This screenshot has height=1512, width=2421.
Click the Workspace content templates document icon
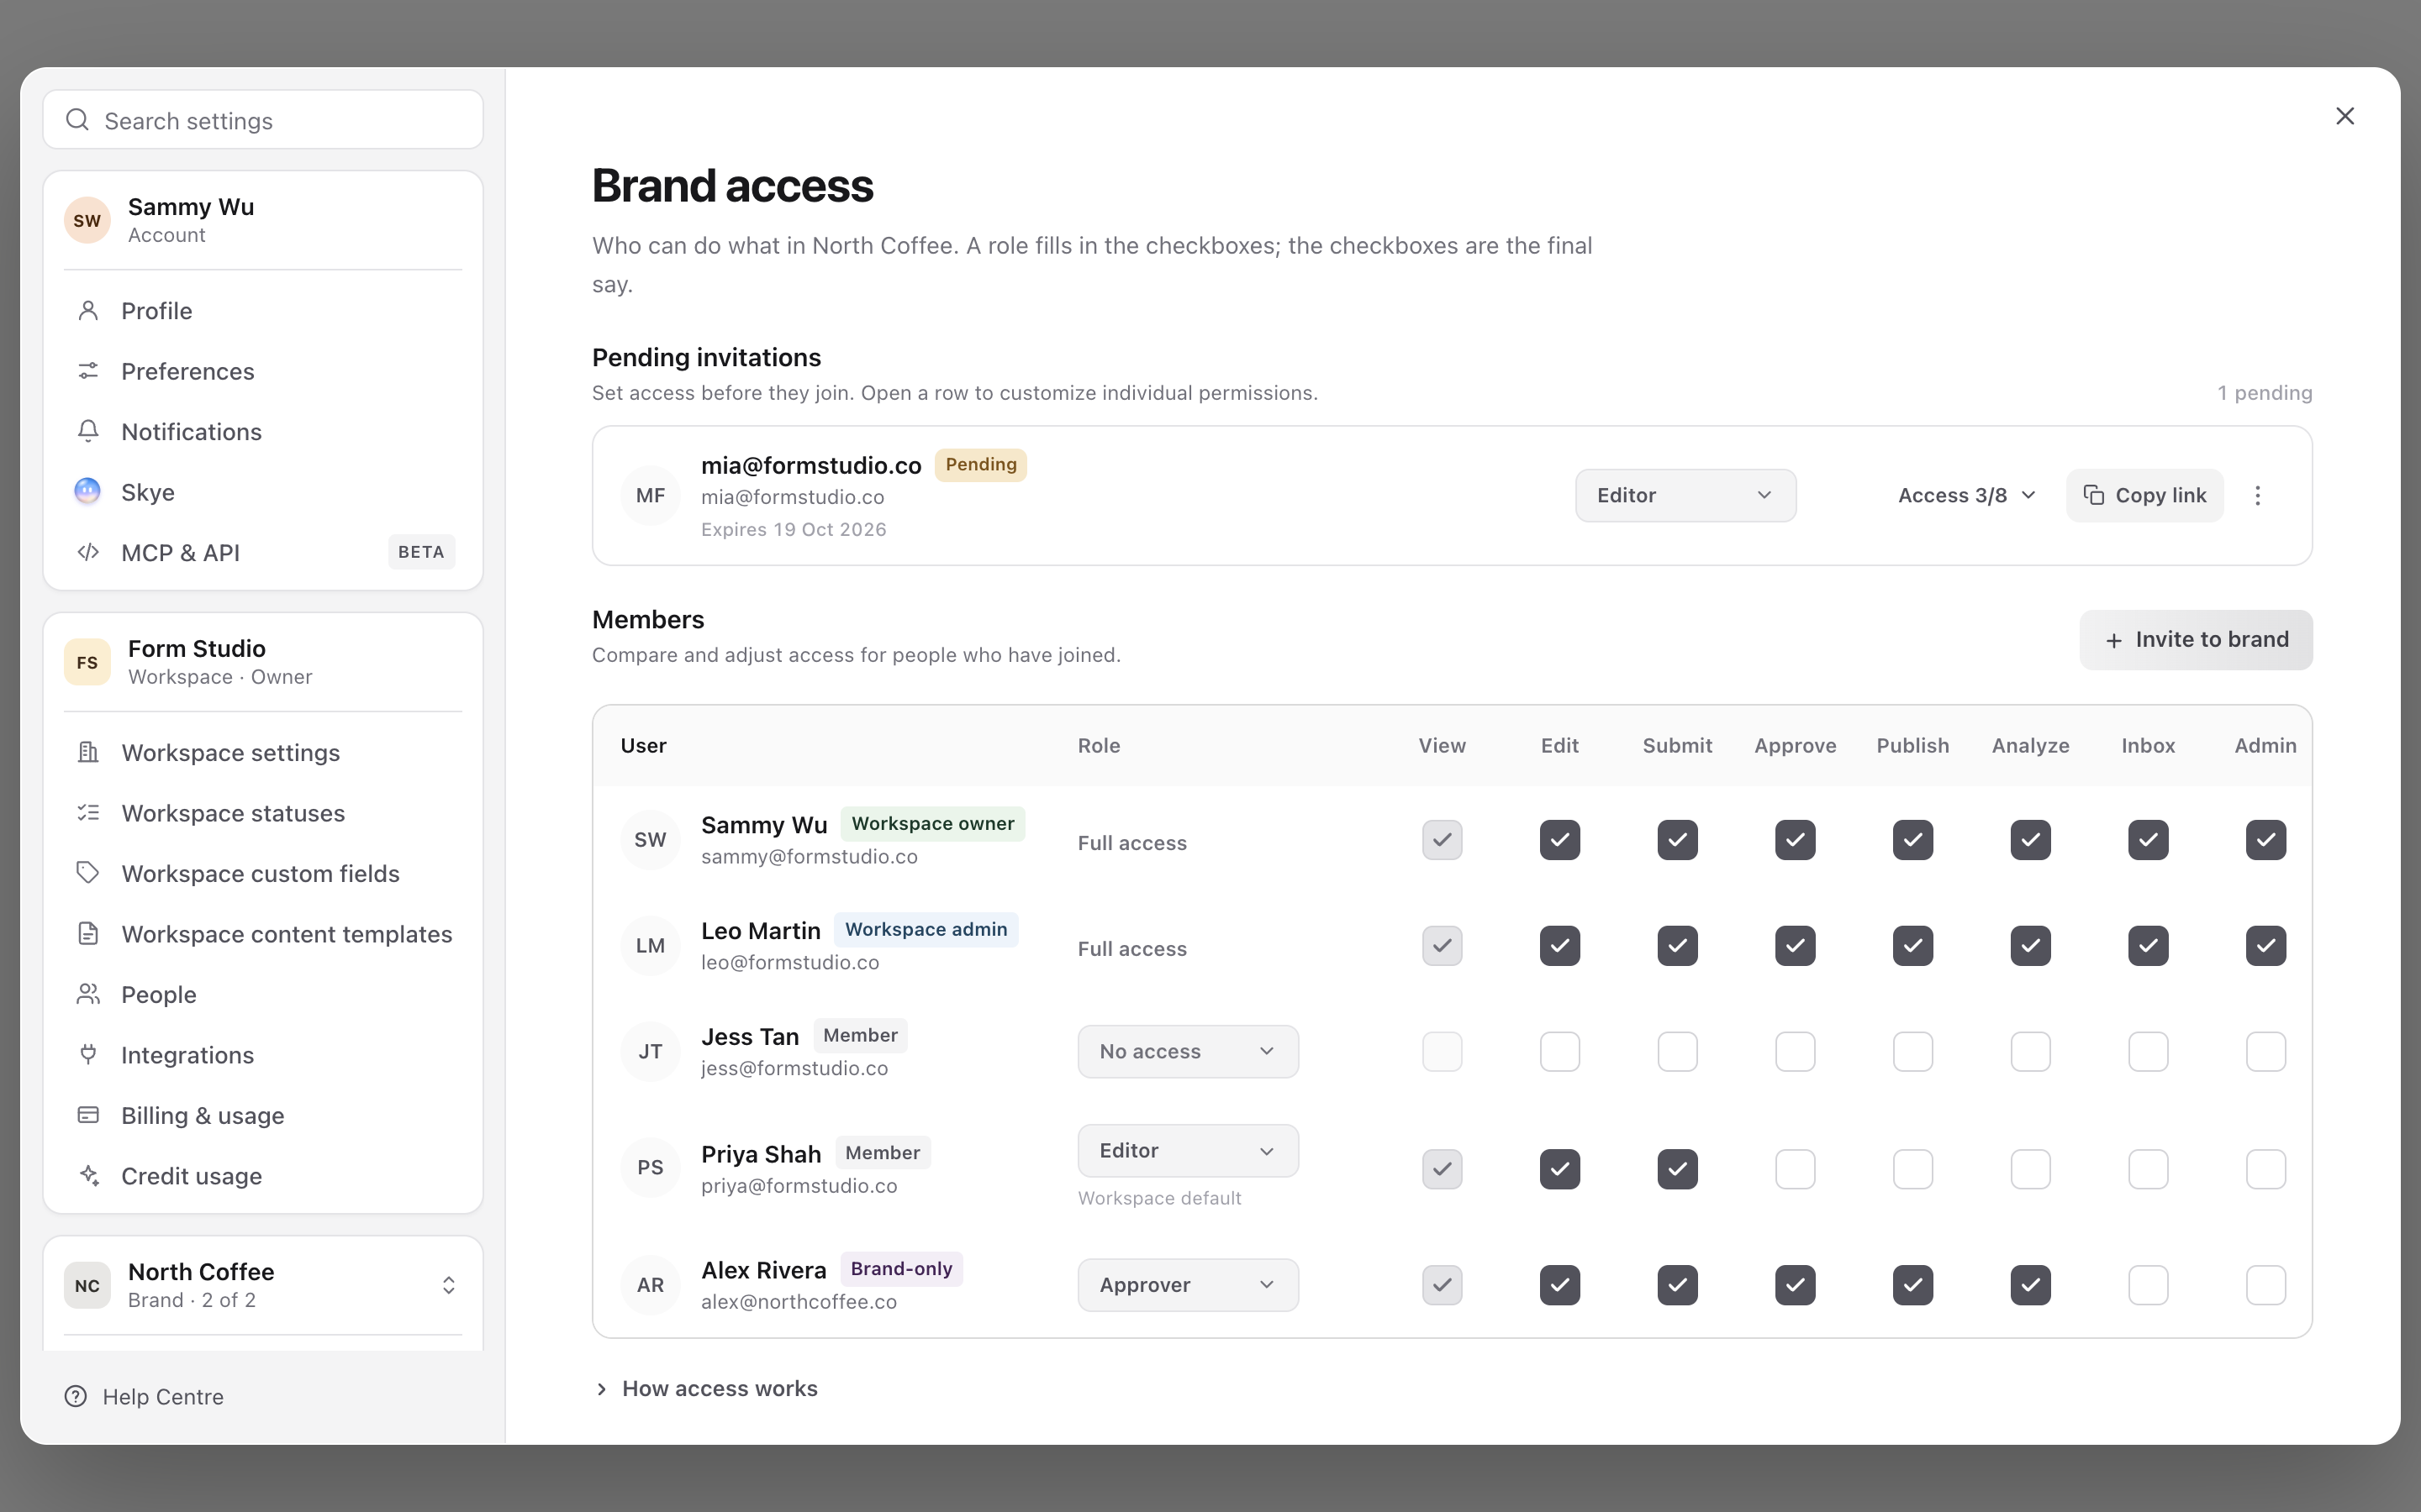[88, 934]
